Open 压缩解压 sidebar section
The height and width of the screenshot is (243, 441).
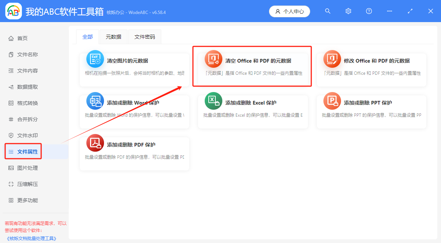pos(28,184)
